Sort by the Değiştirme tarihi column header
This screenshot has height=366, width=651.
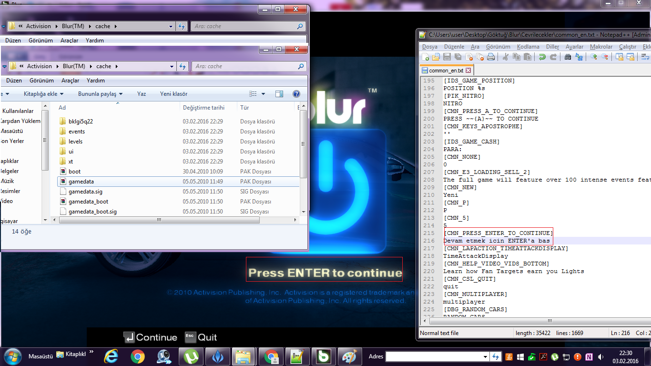point(203,108)
